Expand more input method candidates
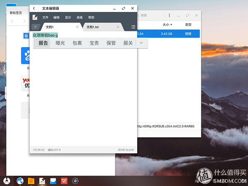248x186 pixels. click(x=141, y=43)
